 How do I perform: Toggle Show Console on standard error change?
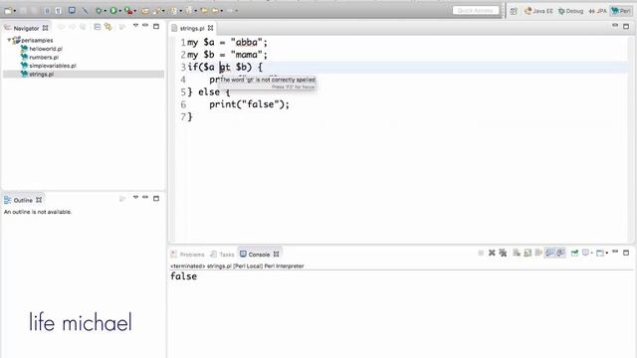pos(560,253)
